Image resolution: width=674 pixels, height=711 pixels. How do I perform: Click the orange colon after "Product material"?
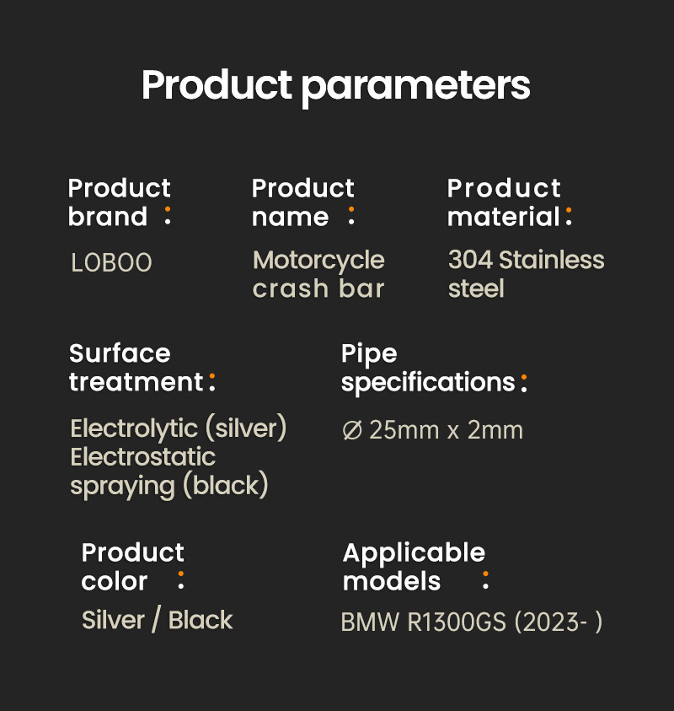coord(569,216)
